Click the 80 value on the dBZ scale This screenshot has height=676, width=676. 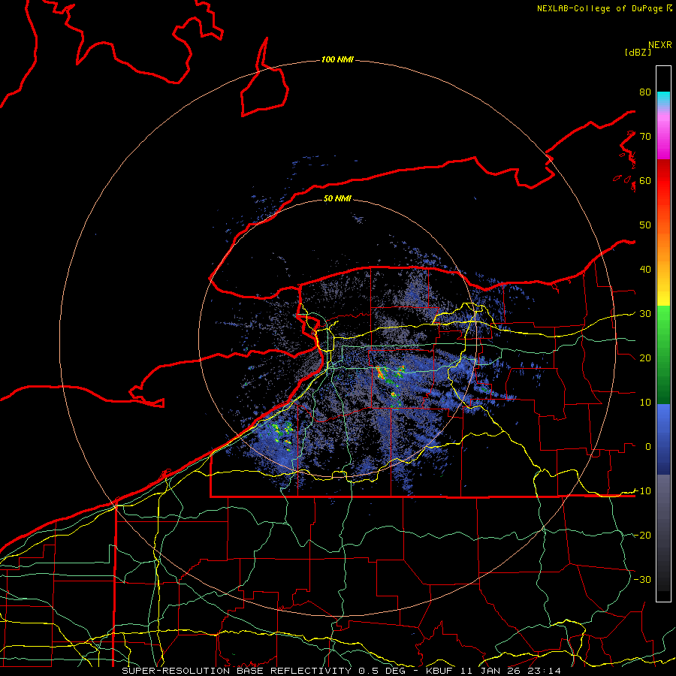[645, 92]
